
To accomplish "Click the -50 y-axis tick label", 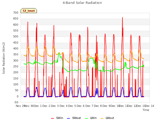I will pos(16,102).
